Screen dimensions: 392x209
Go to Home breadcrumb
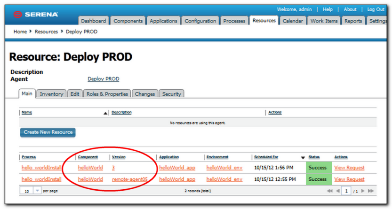pyautogui.click(x=20, y=31)
